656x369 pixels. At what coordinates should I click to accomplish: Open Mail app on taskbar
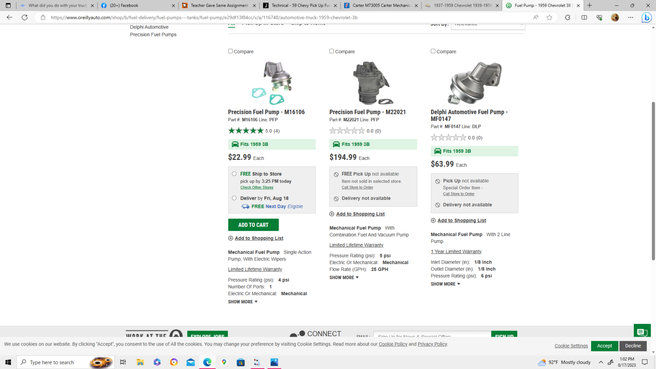point(191,362)
